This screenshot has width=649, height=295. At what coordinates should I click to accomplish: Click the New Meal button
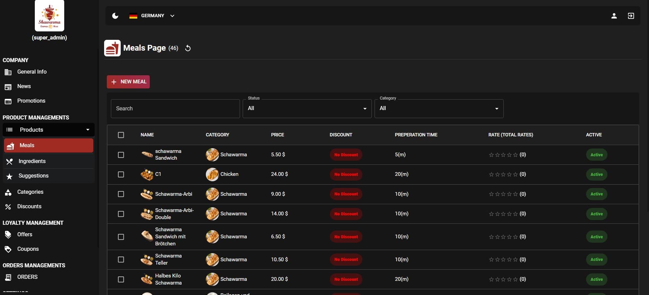(x=128, y=82)
